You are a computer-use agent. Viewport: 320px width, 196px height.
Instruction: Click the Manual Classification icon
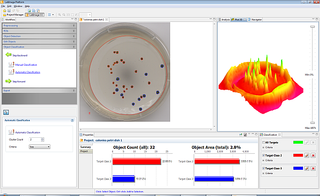(x=11, y=65)
